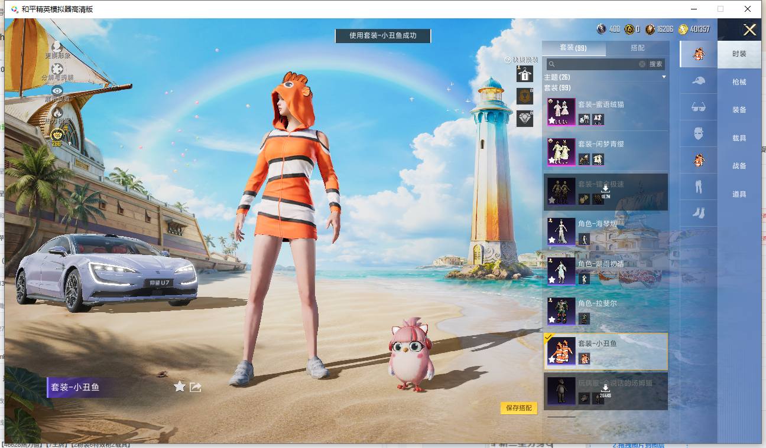
Task: Click the 保存搭配 save button
Action: click(x=519, y=408)
